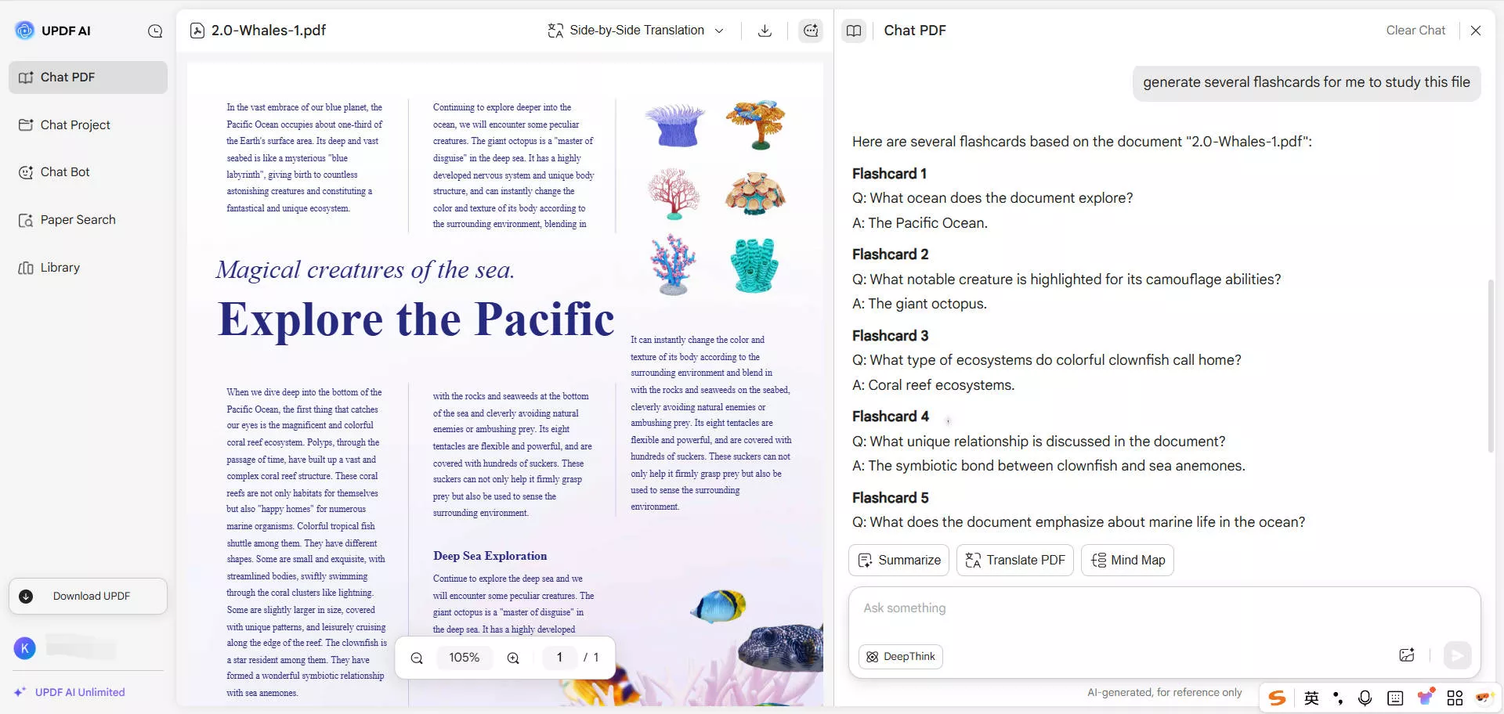
Task: Click the Summarize button
Action: 898,561
